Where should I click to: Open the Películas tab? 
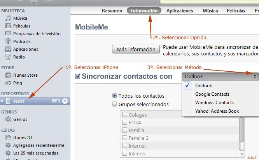point(236,11)
